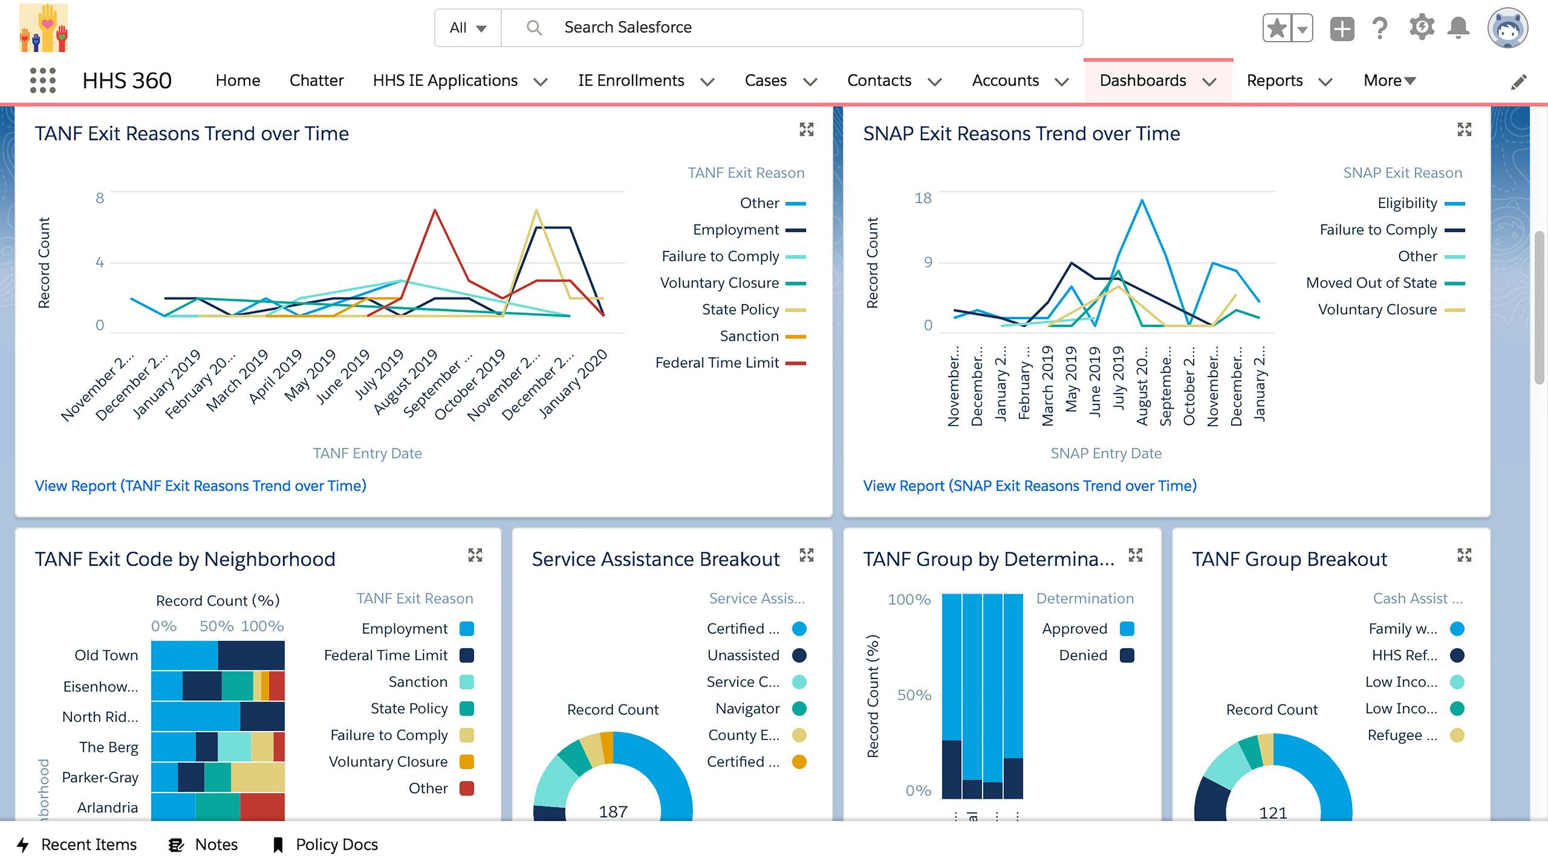Expand the Cases tab chevron
This screenshot has width=1548, height=867.
810,82
